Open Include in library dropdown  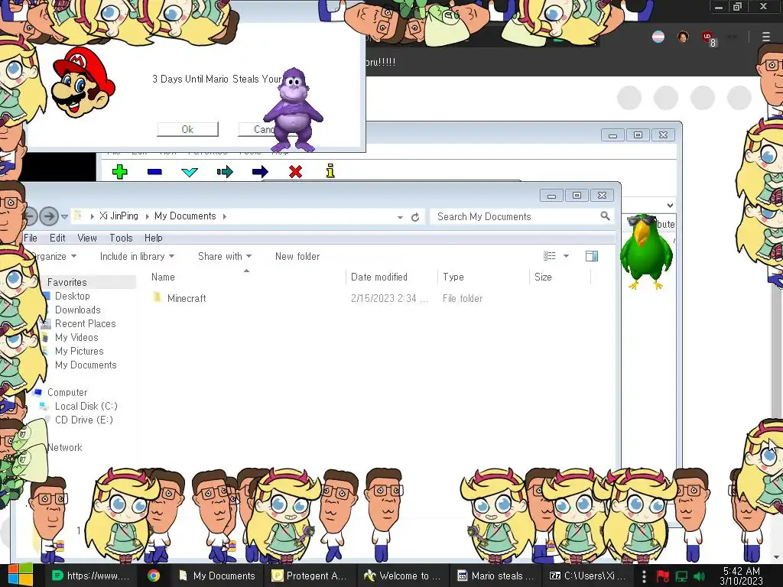[137, 256]
